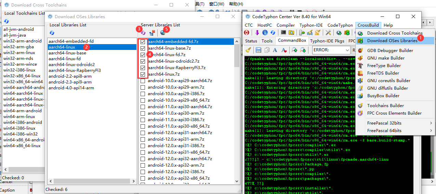Click Server Libraries uncheck-all tree icon

[x=152, y=33]
